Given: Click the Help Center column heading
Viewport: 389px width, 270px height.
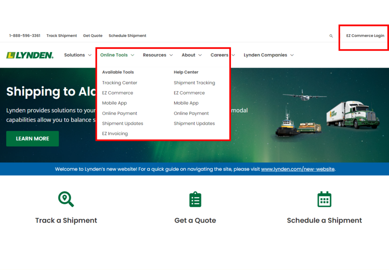Looking at the screenshot, I should coord(186,72).
